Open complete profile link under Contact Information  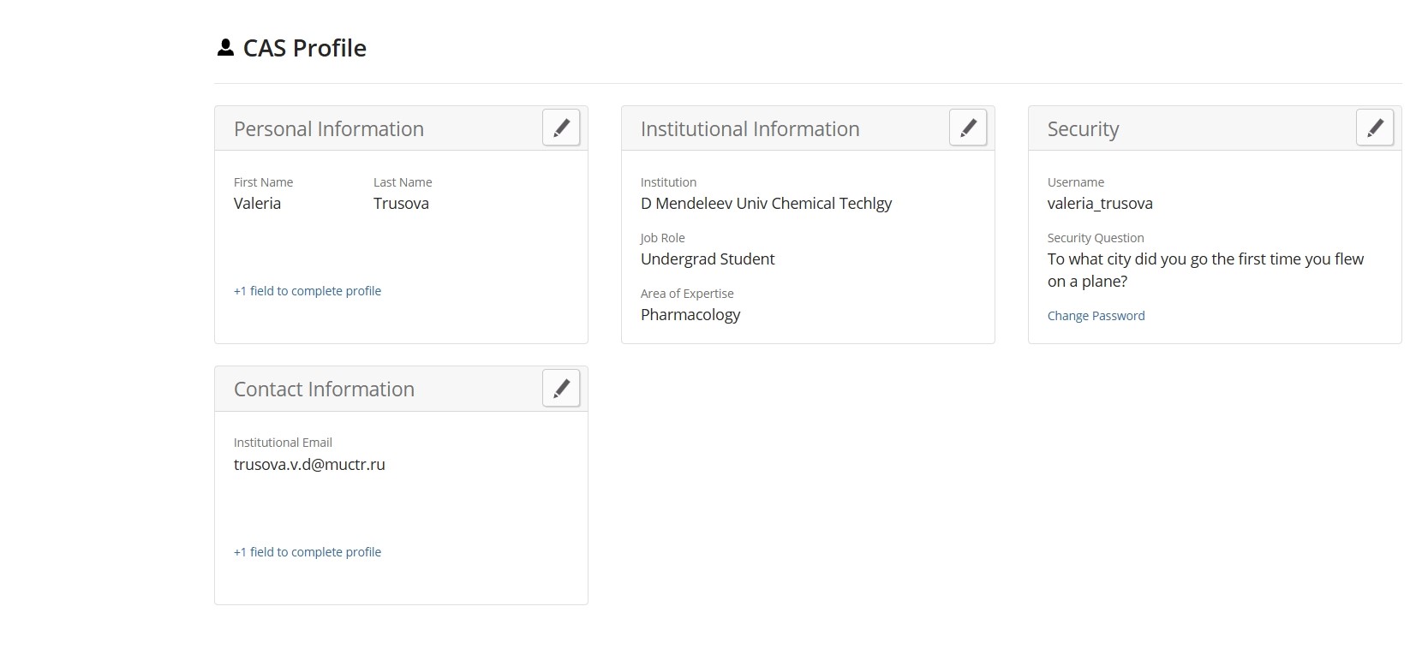pyautogui.click(x=308, y=552)
